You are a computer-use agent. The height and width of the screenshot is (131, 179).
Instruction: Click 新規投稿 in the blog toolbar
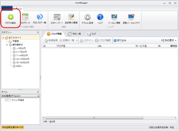click(51, 41)
